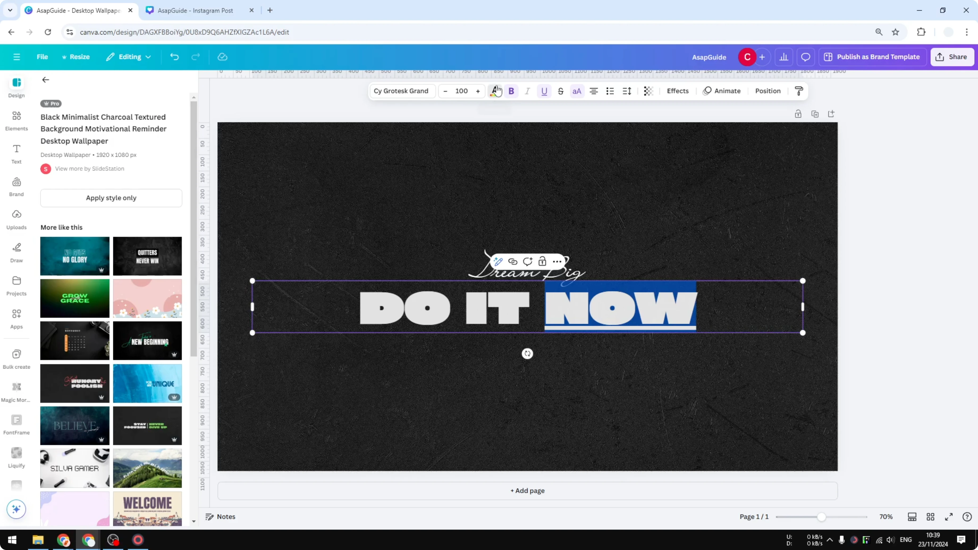978x550 pixels.
Task: Select the BELIEVE wallpaper thumbnail
Action: coord(74,426)
